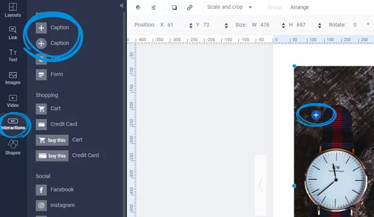Click the width W input field
The image size is (374, 217).
[270, 25]
